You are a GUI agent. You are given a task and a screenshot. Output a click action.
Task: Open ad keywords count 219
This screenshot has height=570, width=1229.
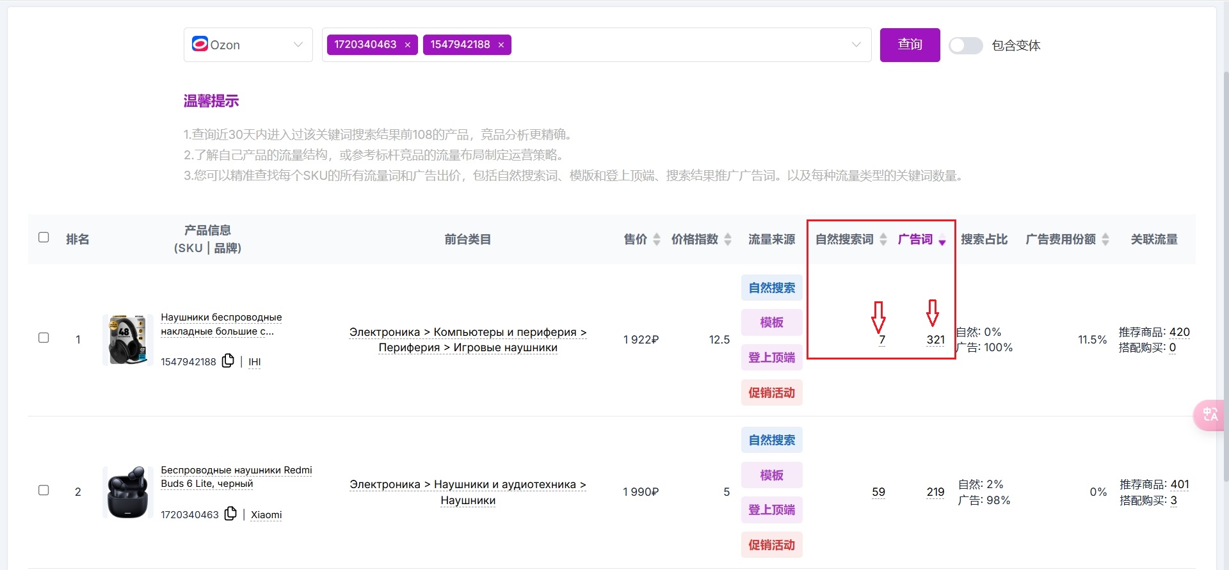936,492
